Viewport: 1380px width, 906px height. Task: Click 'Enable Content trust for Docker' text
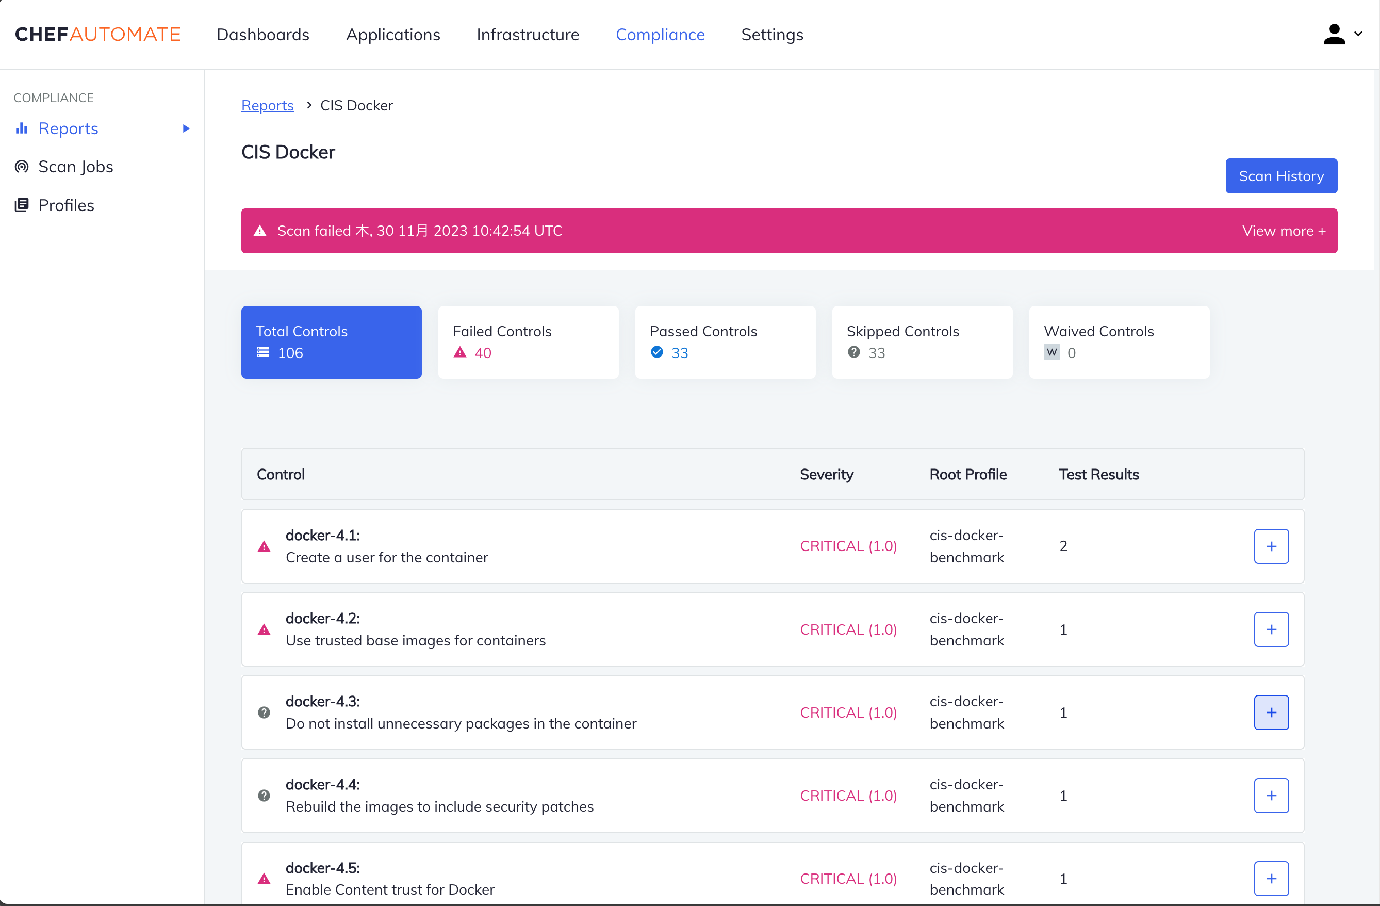click(x=390, y=889)
